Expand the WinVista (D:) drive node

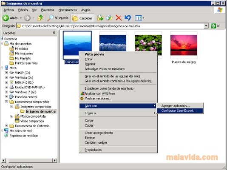pos(6,77)
